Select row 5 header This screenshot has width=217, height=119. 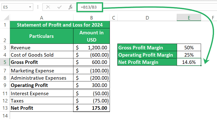(5, 62)
